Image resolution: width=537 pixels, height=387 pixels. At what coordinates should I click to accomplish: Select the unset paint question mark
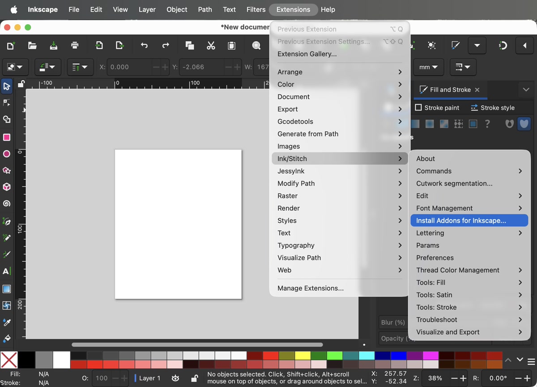pyautogui.click(x=487, y=124)
